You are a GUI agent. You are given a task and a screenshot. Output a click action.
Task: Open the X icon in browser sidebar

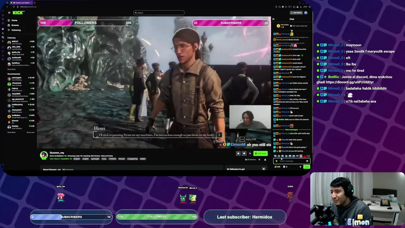3,33
